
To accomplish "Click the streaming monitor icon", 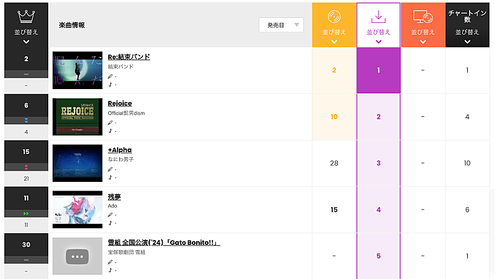I will 423,17.
